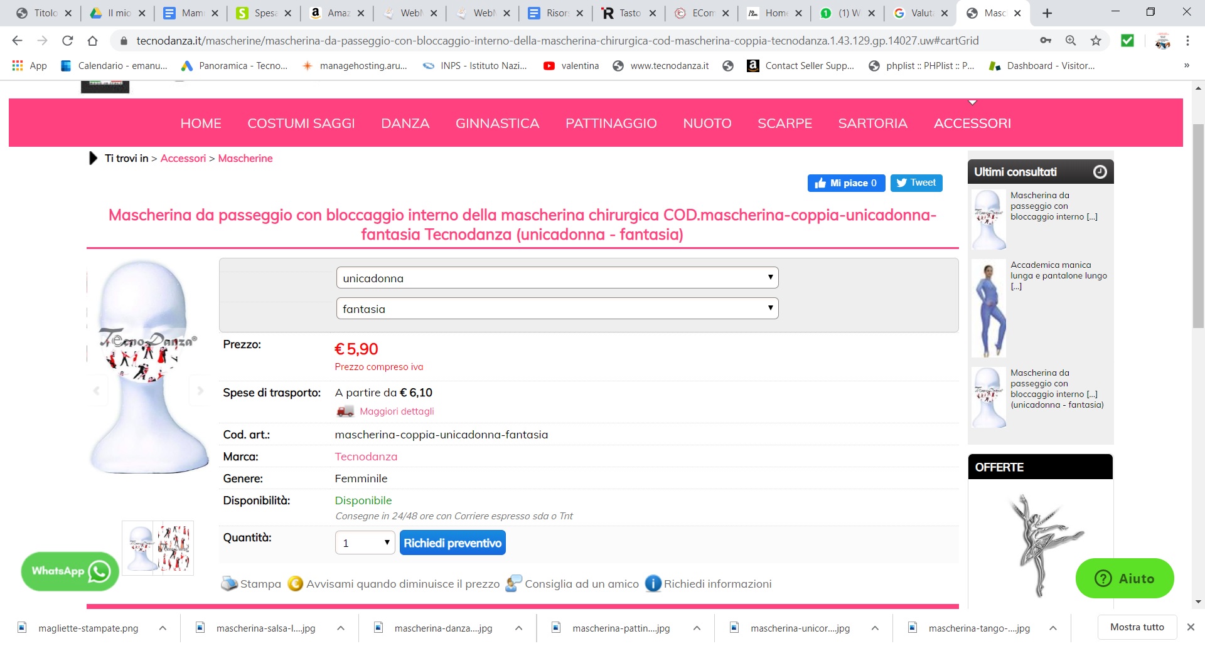
Task: Click the green checkmark extension icon
Action: 1127,41
